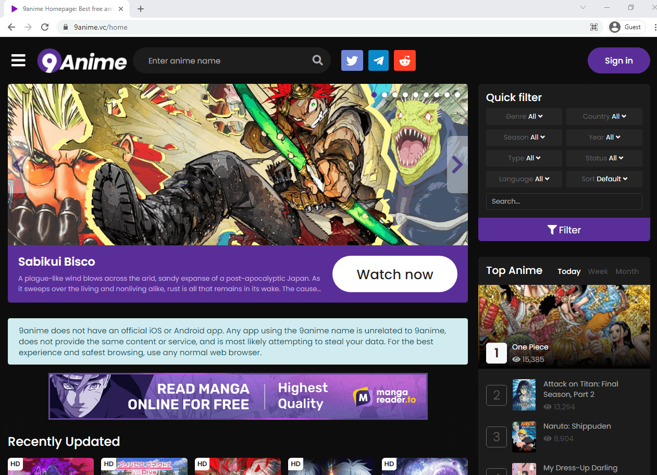
Task: Click the 8,904 view count
Action: tap(559, 439)
